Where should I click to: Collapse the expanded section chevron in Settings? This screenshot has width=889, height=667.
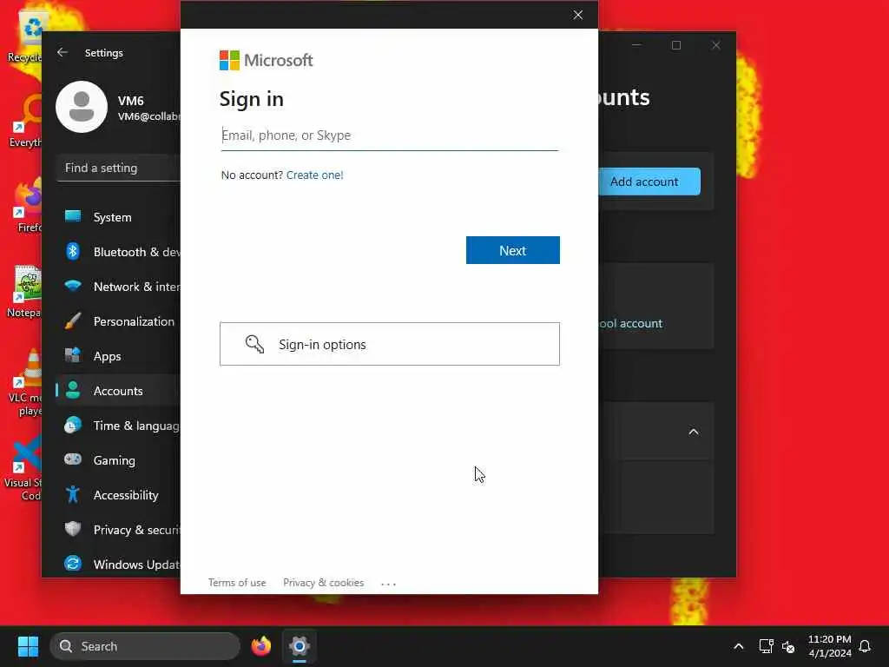694,433
